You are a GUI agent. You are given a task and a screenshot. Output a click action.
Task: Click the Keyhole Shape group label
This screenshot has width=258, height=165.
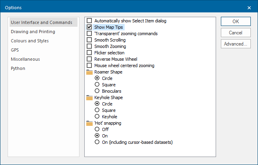pyautogui.click(x=109, y=97)
